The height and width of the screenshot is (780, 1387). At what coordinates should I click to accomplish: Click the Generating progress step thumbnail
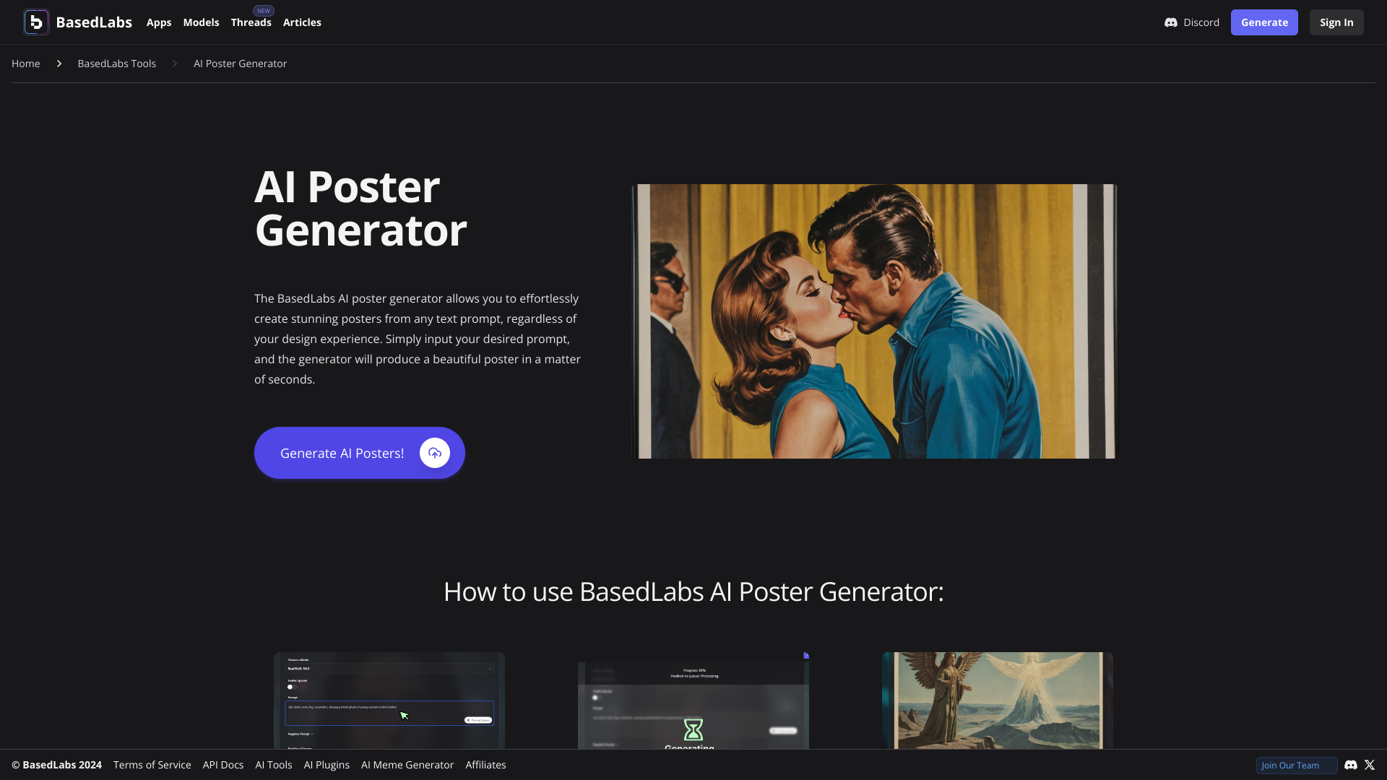[693, 701]
